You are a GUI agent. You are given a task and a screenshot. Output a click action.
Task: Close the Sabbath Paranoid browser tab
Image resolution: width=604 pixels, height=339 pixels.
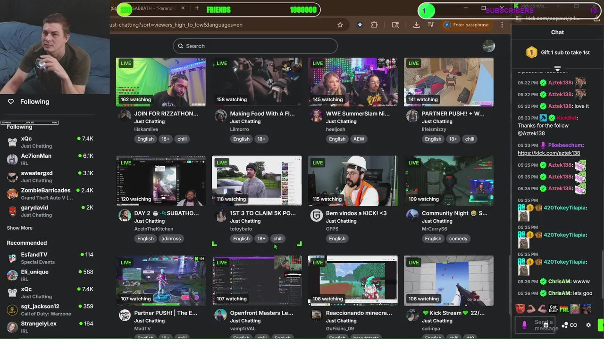tap(183, 8)
